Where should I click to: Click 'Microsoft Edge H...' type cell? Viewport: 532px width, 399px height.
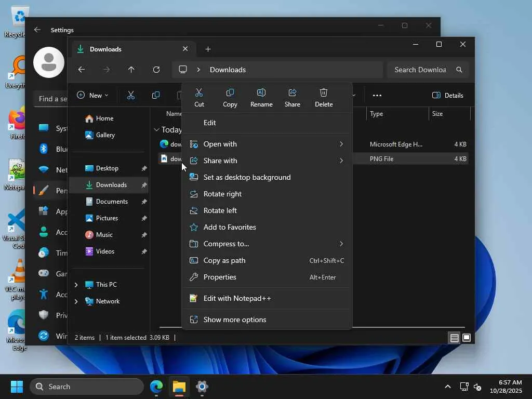396,144
